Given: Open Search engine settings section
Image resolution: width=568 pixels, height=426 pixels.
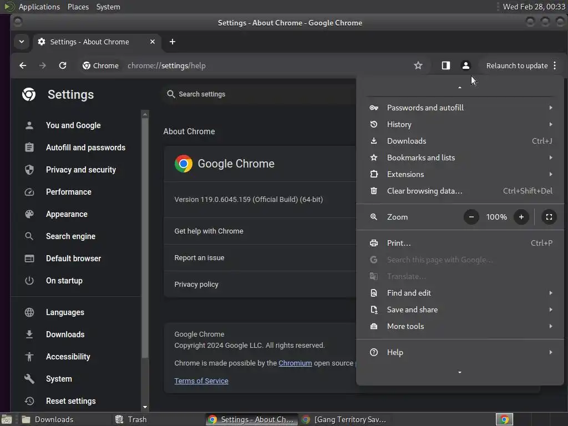Looking at the screenshot, I should (70, 236).
